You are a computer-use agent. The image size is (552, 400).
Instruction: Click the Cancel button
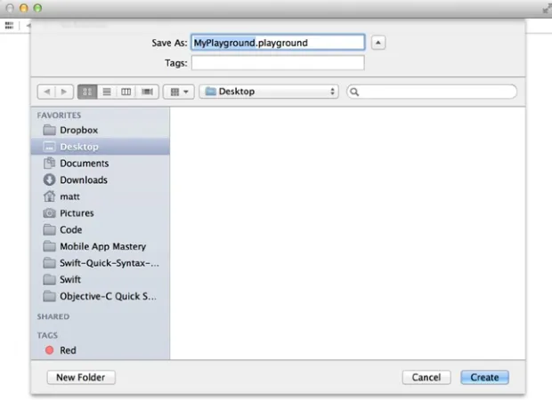pos(426,377)
